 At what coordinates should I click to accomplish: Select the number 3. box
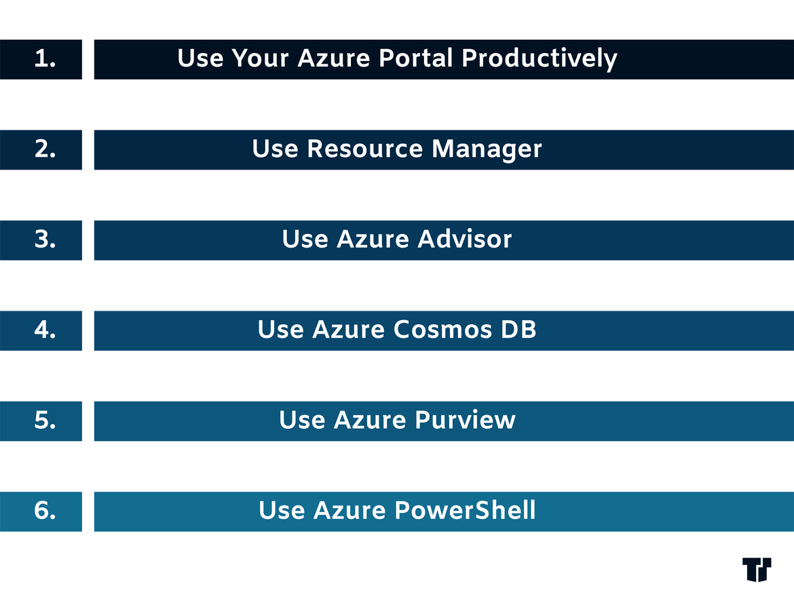pos(41,240)
